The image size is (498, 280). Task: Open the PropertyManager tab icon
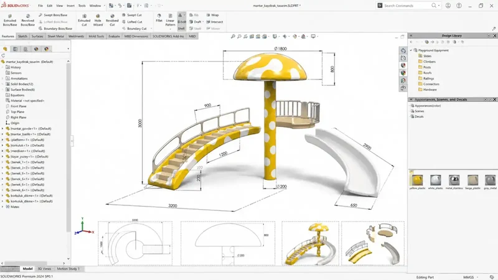tap(15, 49)
